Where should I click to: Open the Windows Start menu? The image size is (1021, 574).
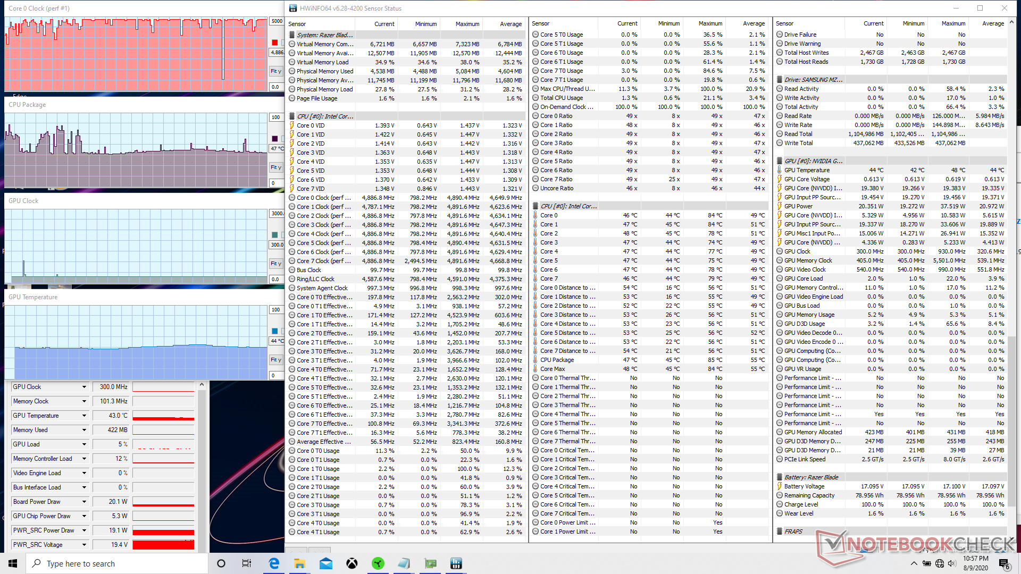13,563
